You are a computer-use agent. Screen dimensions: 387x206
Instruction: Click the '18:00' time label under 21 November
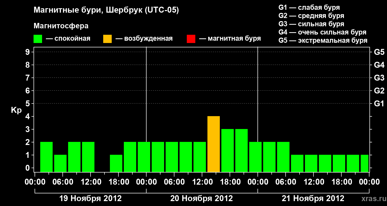(x=341, y=182)
